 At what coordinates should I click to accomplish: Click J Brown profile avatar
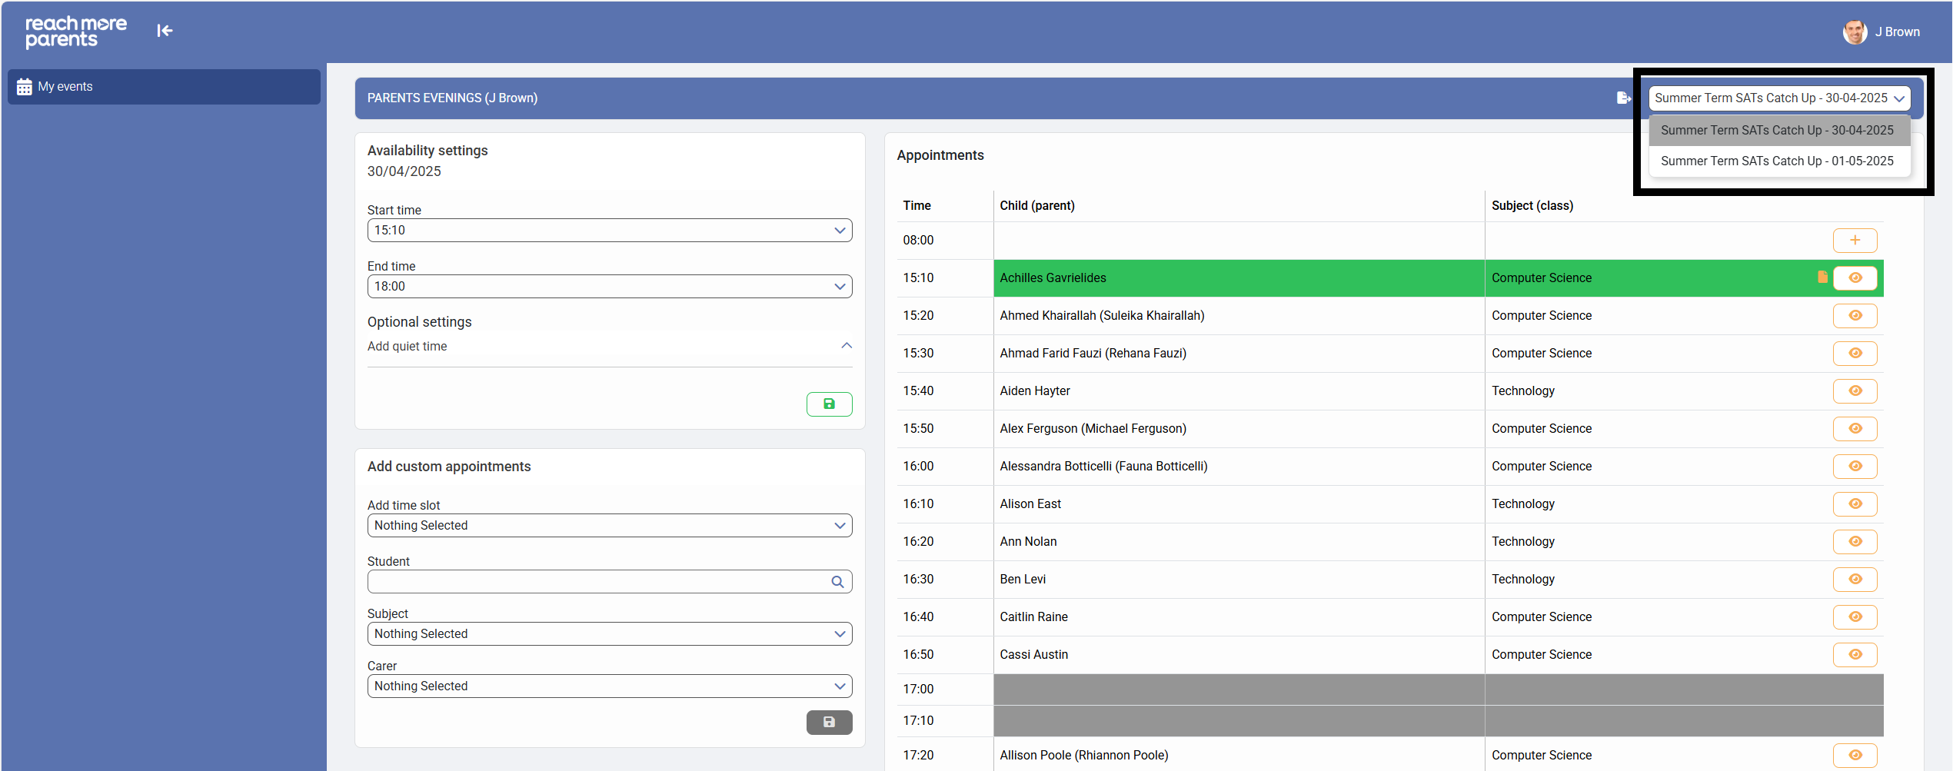pos(1855,32)
